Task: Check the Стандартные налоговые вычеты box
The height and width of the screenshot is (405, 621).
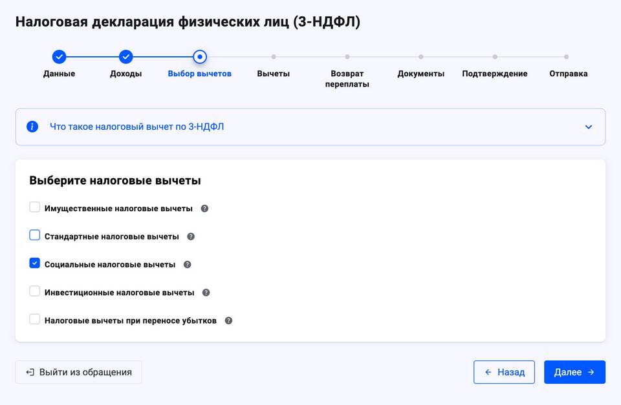Action: click(x=35, y=235)
